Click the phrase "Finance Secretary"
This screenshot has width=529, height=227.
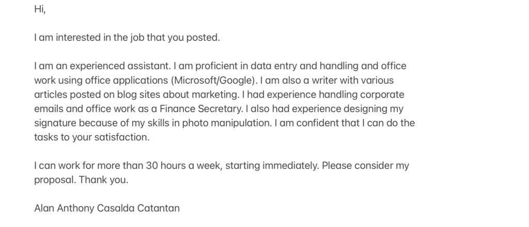202,109
